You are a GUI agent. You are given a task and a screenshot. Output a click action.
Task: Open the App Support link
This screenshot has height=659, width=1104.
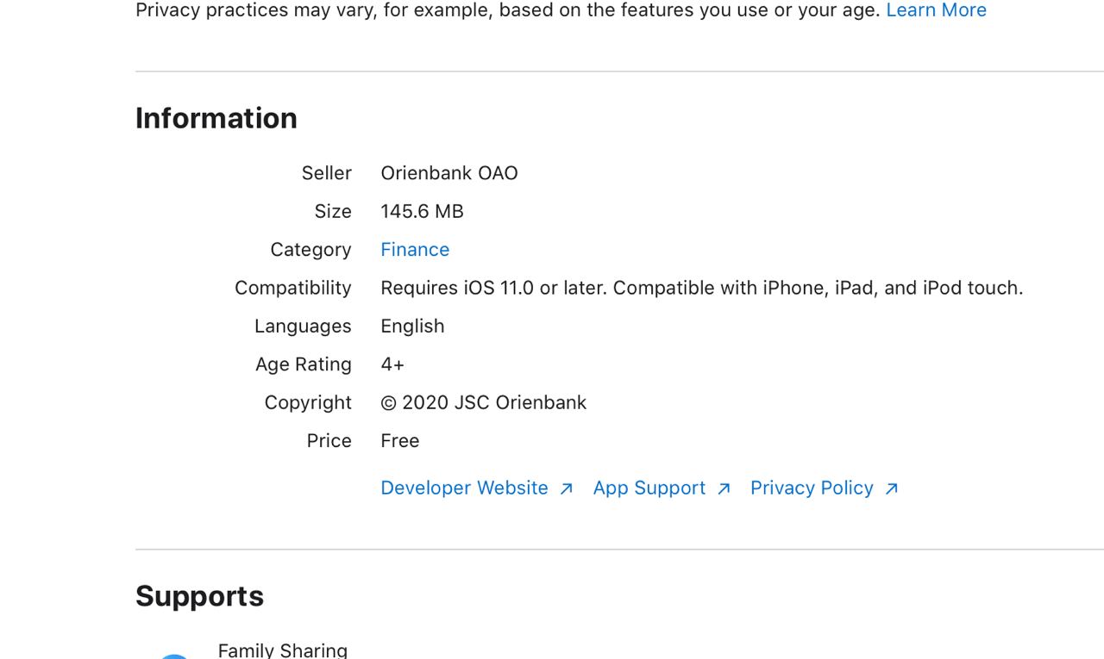pos(649,488)
